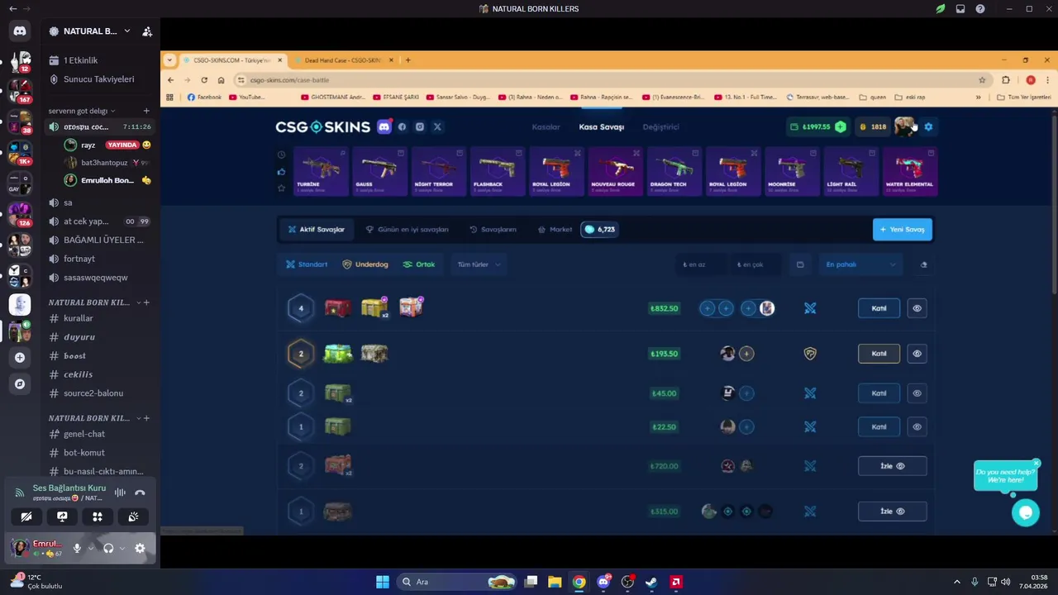Click the green deposit plus icon
Image resolution: width=1058 pixels, height=595 pixels.
841,126
